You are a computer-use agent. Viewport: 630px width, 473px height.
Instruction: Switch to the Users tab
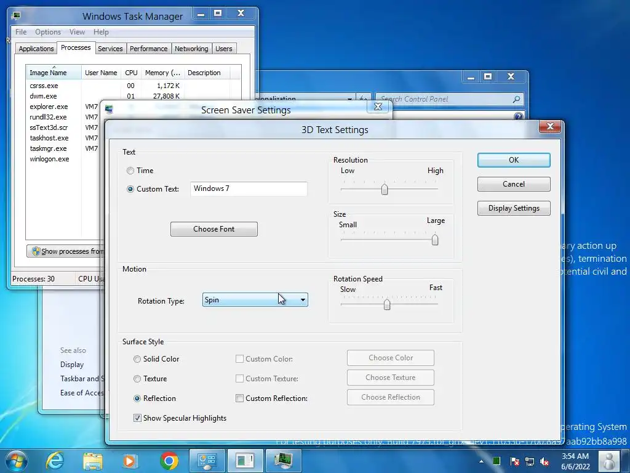[224, 49]
